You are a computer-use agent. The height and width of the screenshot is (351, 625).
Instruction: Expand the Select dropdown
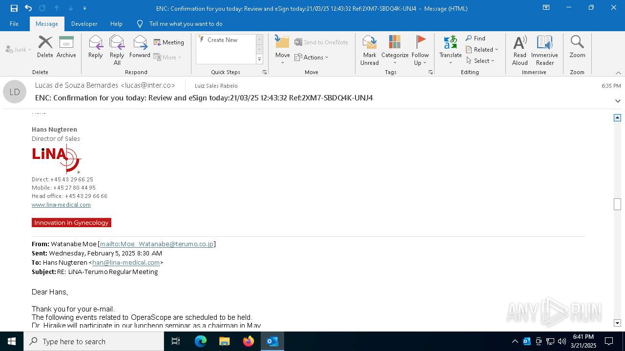coord(480,61)
